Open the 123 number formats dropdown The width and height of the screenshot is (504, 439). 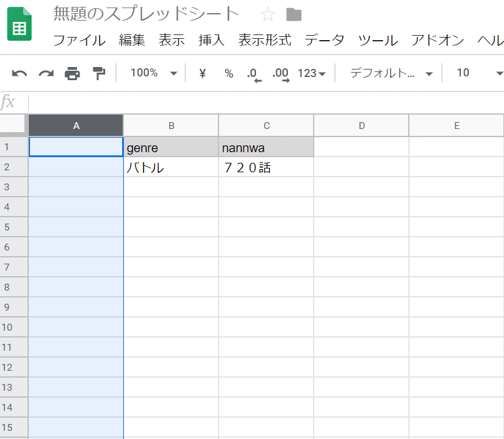311,73
